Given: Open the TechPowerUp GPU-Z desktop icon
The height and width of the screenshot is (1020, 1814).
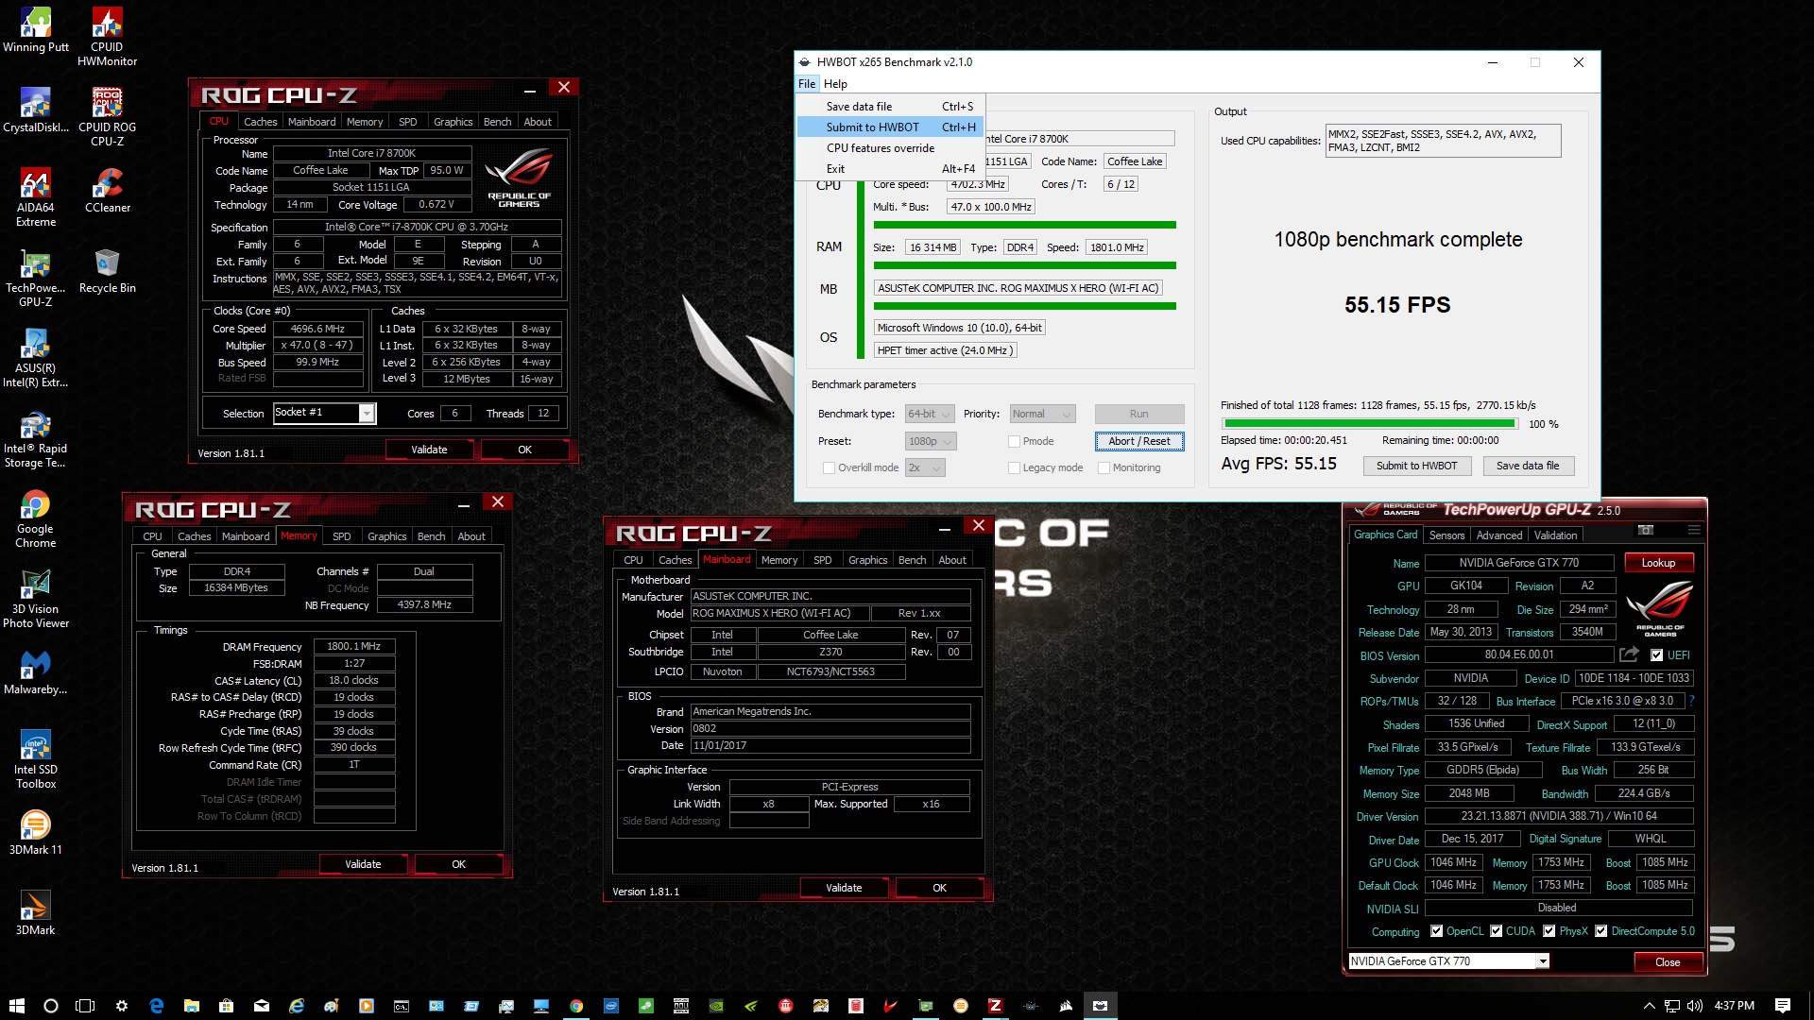Looking at the screenshot, I should [x=35, y=278].
